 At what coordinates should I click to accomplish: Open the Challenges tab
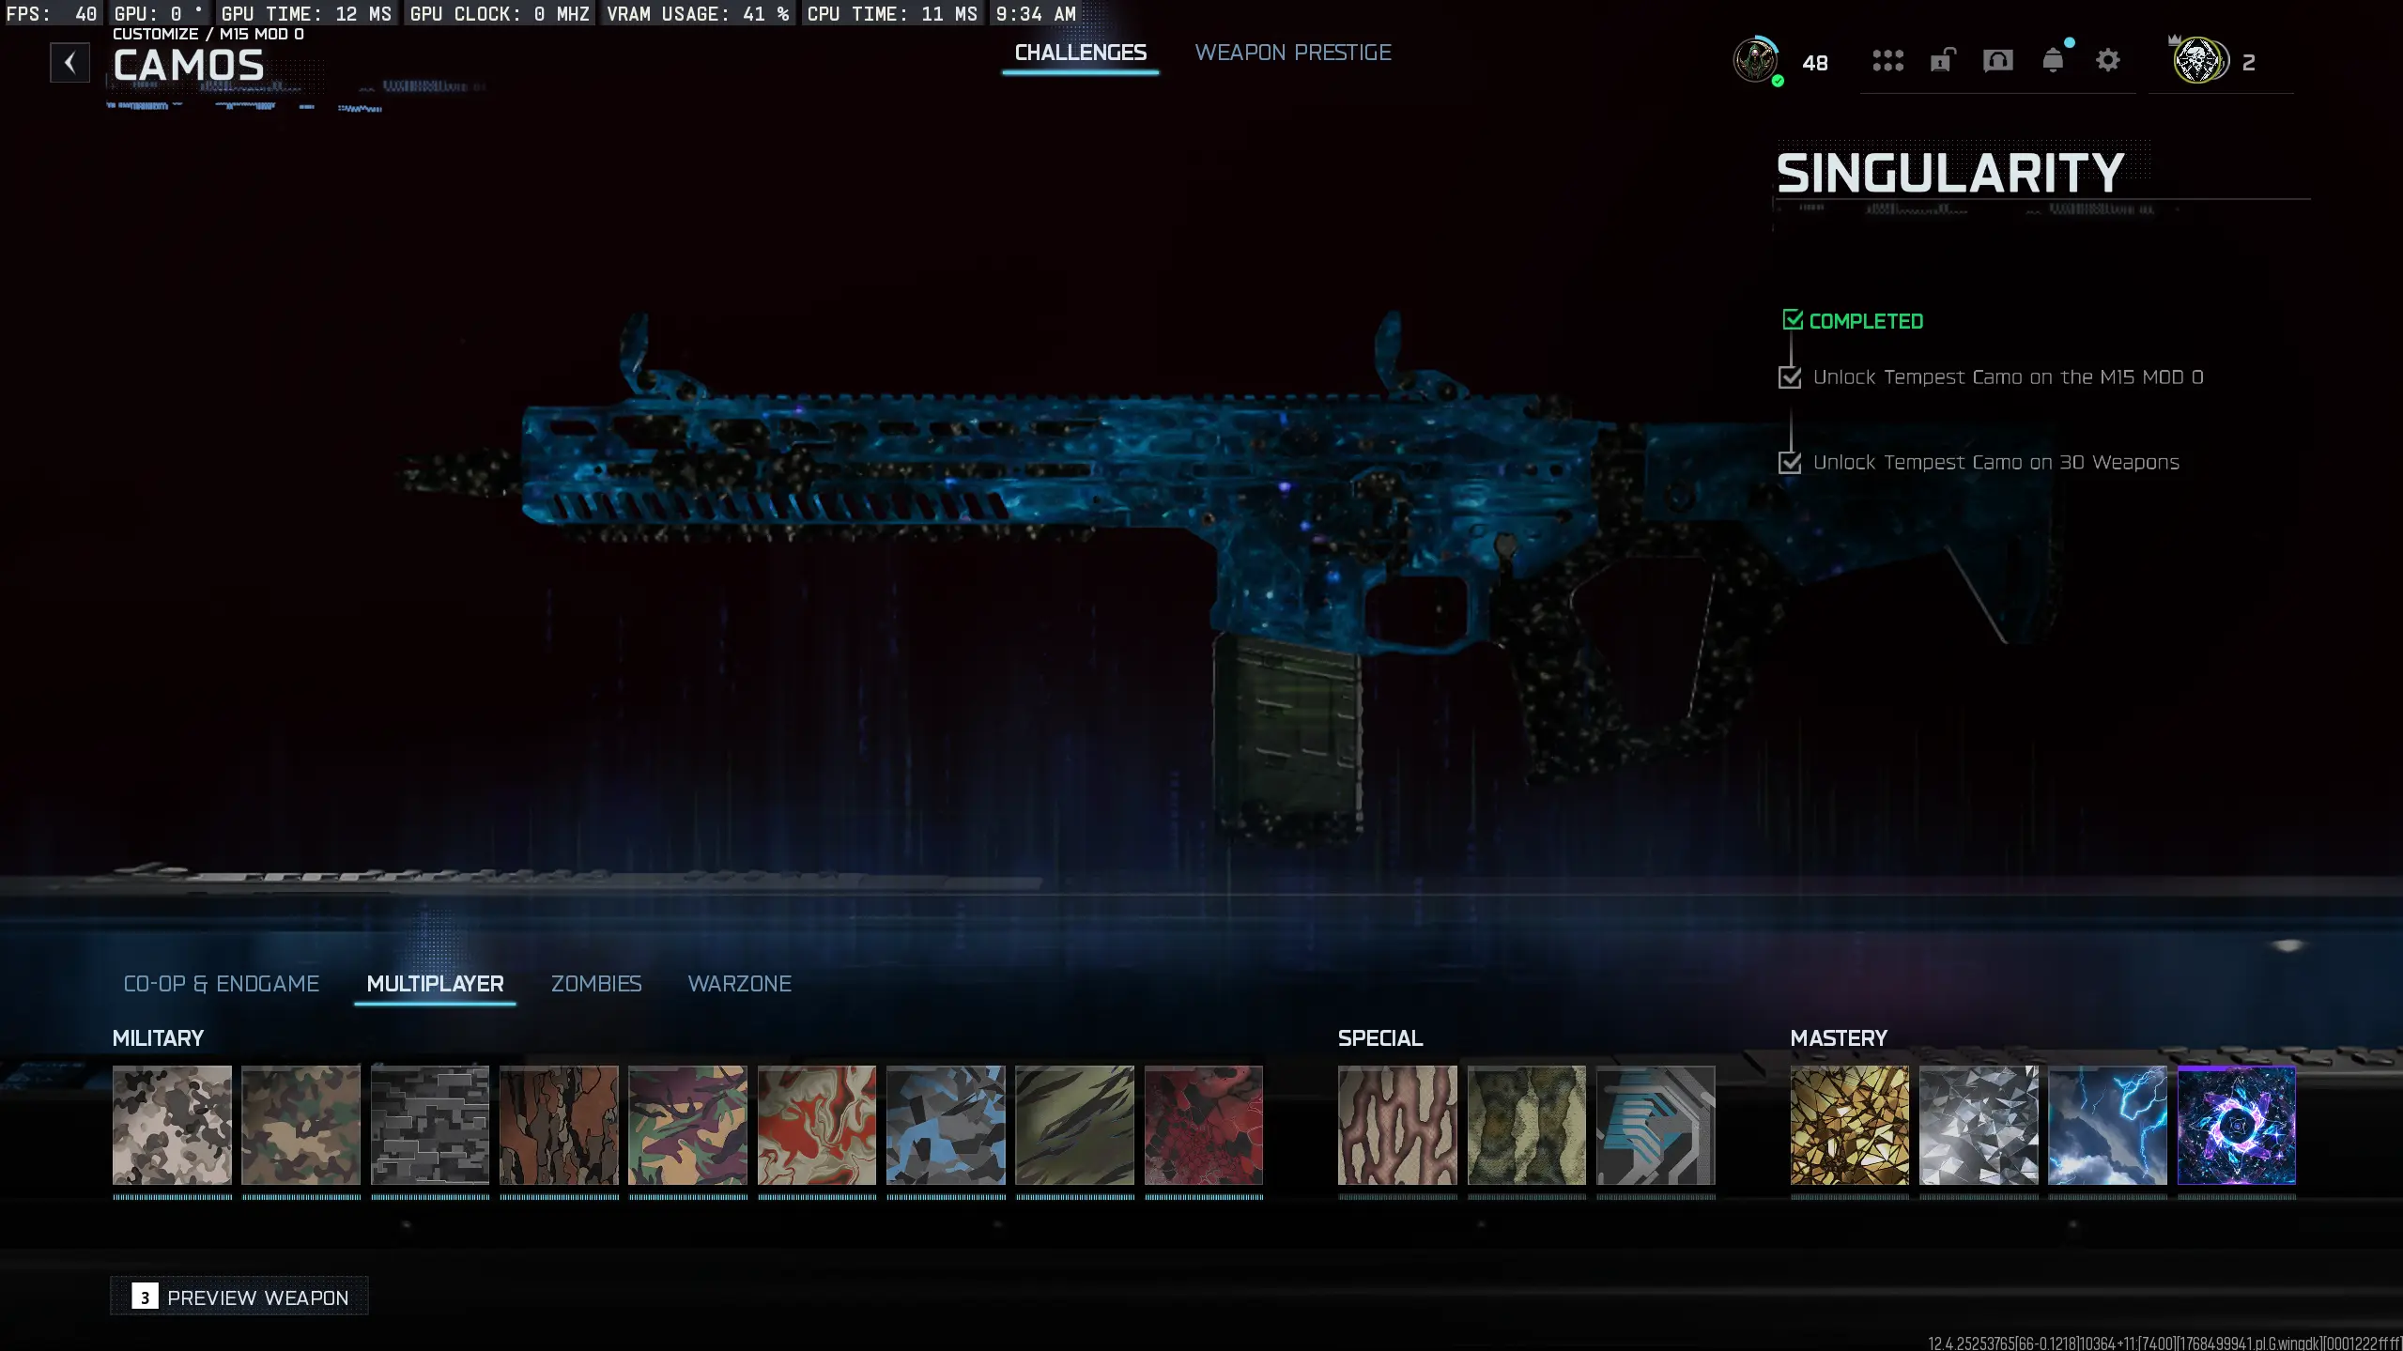click(x=1080, y=53)
